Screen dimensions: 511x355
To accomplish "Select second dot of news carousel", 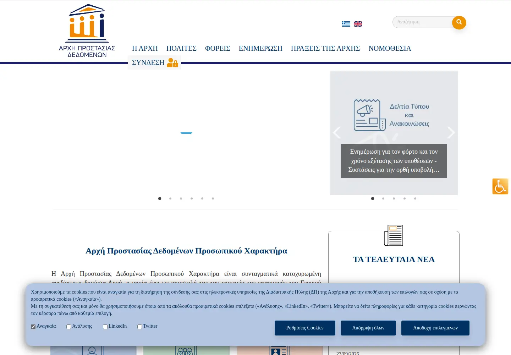I will point(383,198).
